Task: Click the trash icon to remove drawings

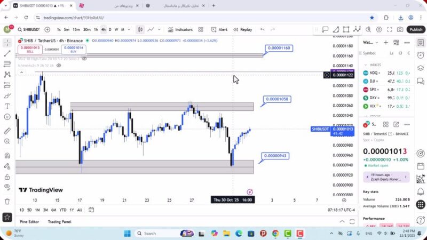Action: (x=7, y=201)
